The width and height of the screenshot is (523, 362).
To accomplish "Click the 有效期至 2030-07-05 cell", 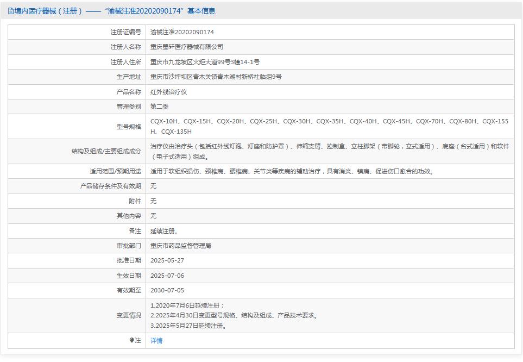I will pyautogui.click(x=168, y=290).
